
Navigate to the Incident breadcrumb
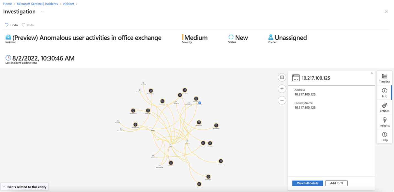pos(68,4)
